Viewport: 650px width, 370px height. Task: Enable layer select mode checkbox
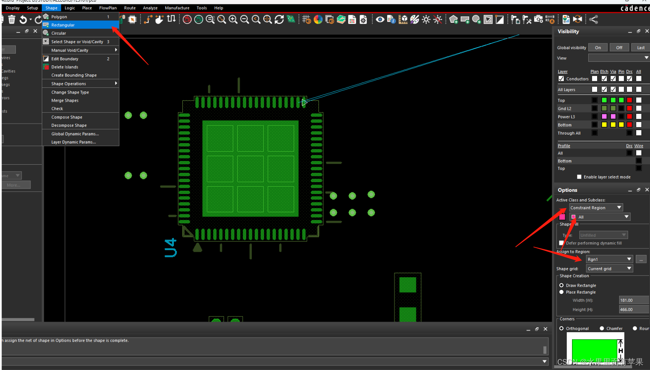tap(579, 177)
